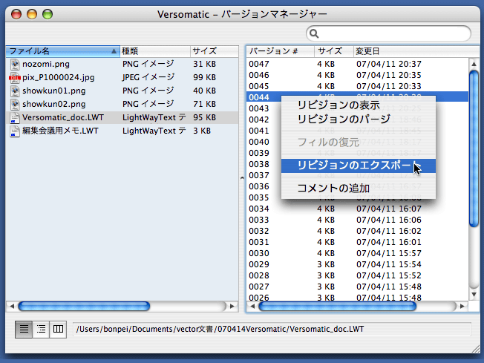Switch to plain list view mode
This screenshot has height=363, width=484.
(x=24, y=329)
